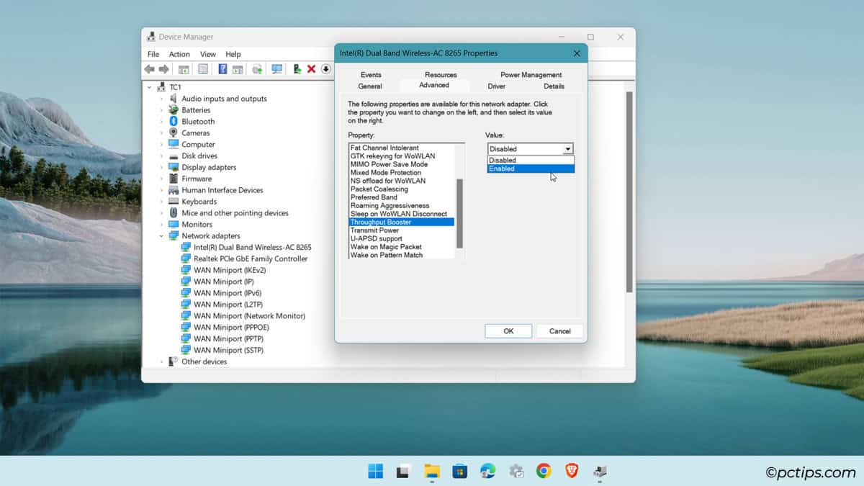Screen dimensions: 864x486
Task: Select the MIMO Power Save Mode property
Action: (389, 165)
